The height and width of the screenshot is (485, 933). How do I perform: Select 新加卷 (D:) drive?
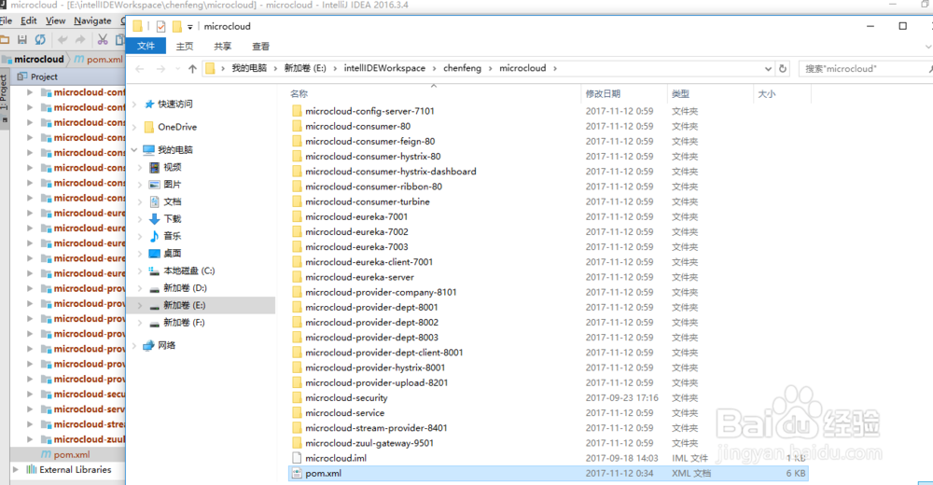point(178,288)
